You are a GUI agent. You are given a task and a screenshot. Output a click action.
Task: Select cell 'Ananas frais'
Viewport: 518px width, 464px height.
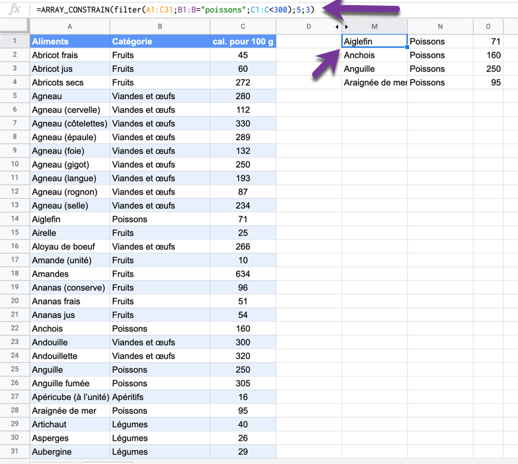(70, 301)
